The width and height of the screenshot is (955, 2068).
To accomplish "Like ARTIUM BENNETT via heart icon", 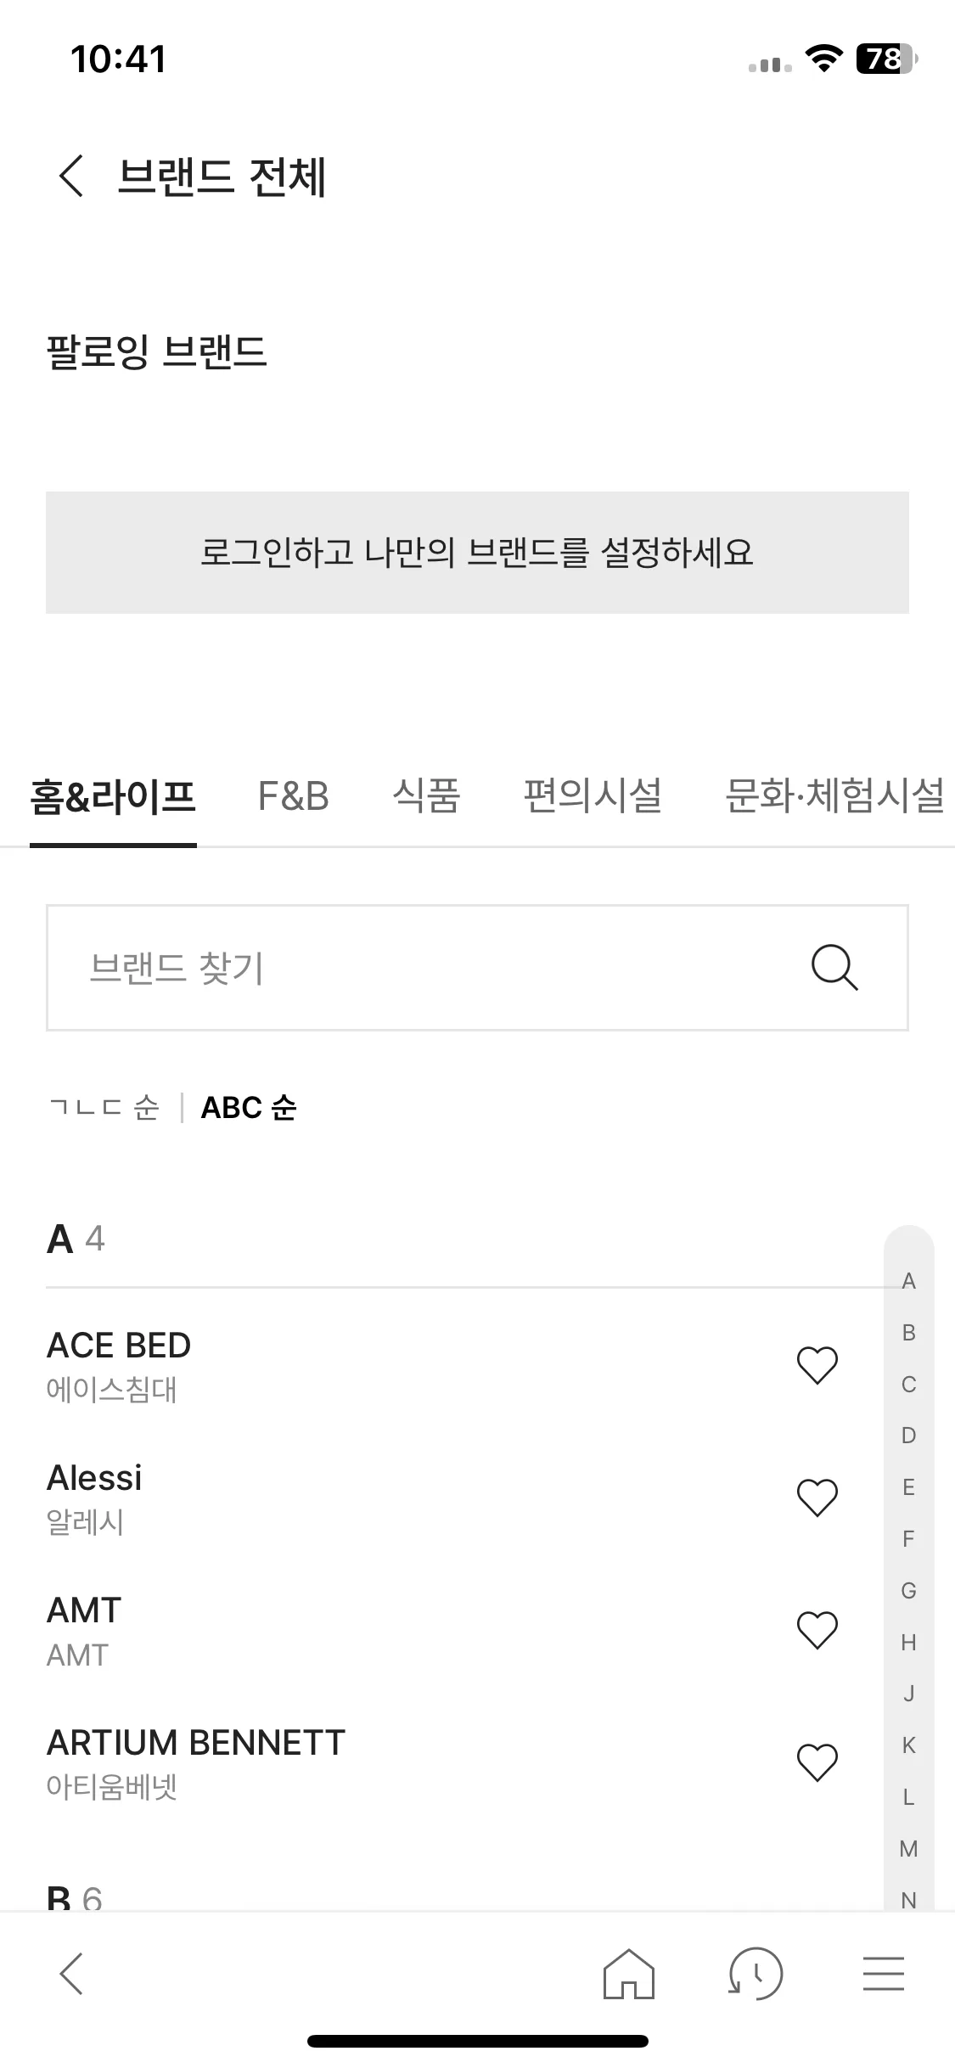I will coord(817,1762).
